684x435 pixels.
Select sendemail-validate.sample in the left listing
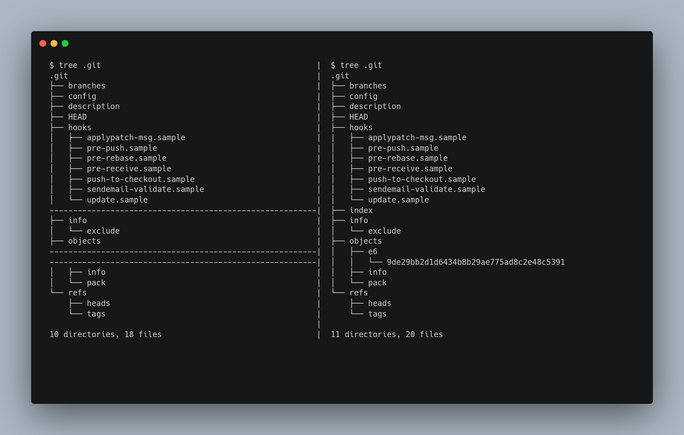145,189
